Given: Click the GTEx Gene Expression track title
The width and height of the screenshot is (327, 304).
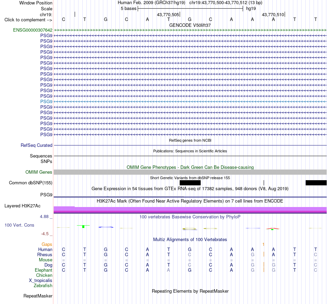Looking at the screenshot, I should [x=190, y=188].
